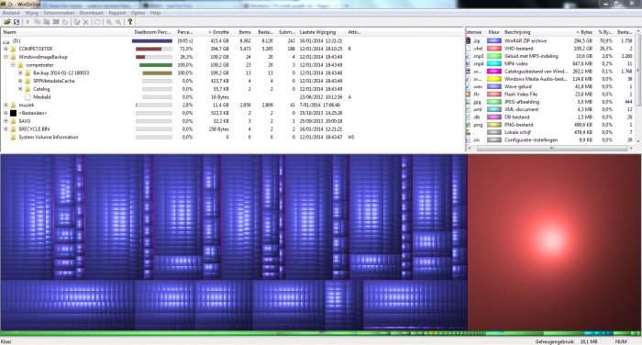Click the Zoom Out magnifier icon
Image resolution: width=642 pixels, height=345 pixels.
tap(118, 22)
